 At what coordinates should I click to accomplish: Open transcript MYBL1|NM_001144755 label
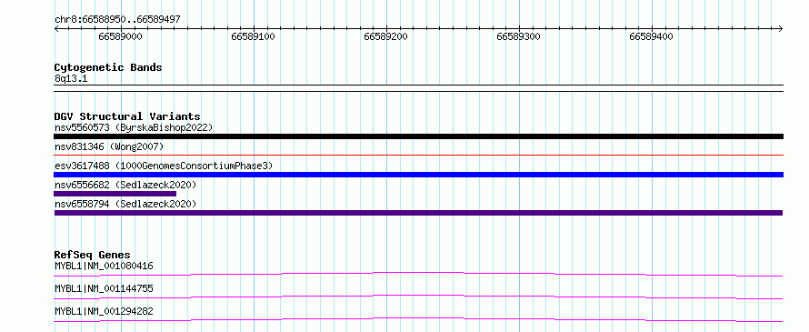(x=104, y=288)
